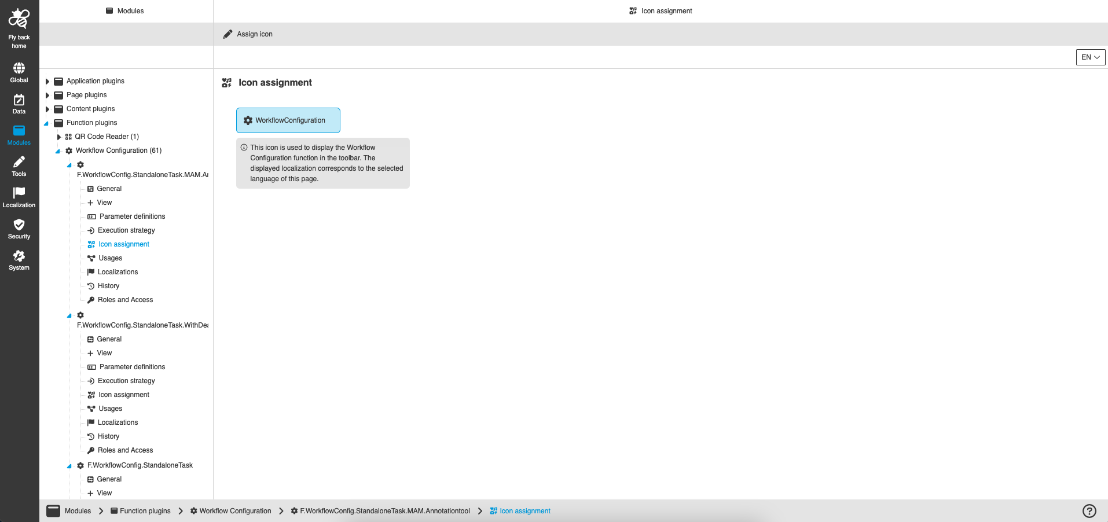Select the WorkflowConfiguration icon tile
The height and width of the screenshot is (522, 1108).
pos(288,120)
